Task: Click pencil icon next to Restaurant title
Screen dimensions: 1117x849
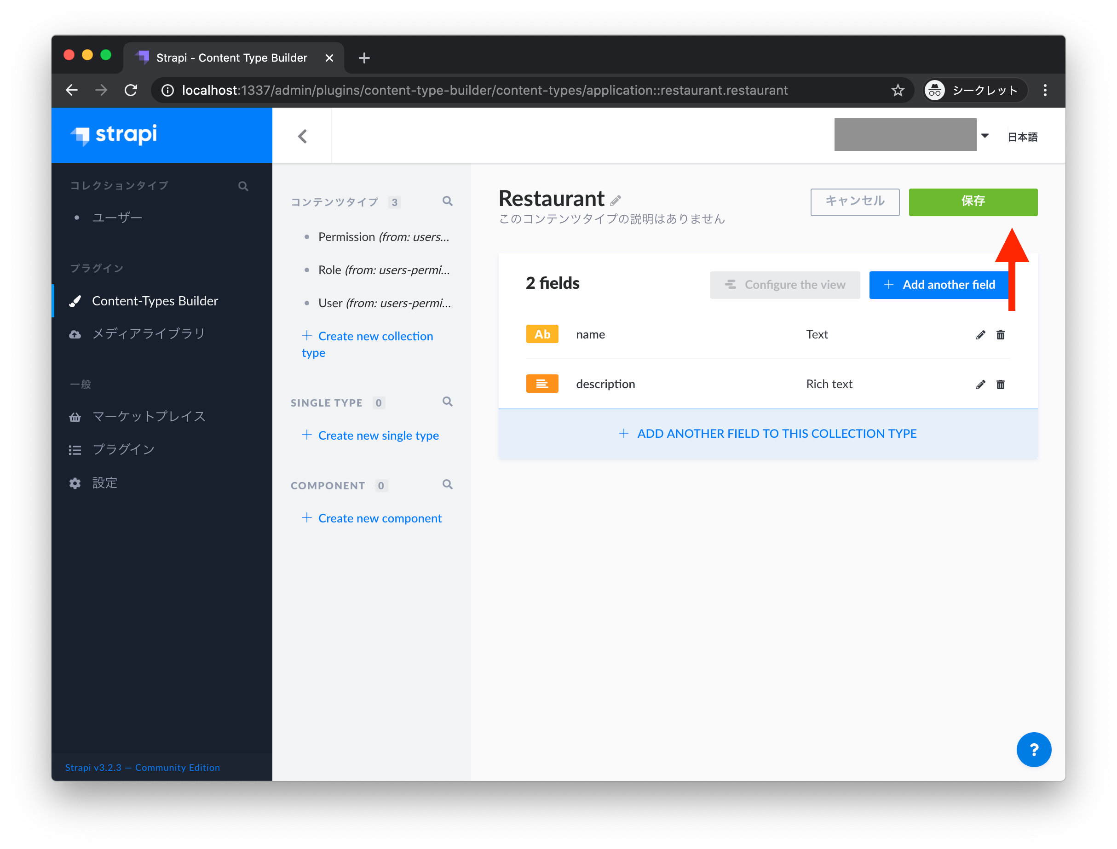Action: (x=615, y=201)
